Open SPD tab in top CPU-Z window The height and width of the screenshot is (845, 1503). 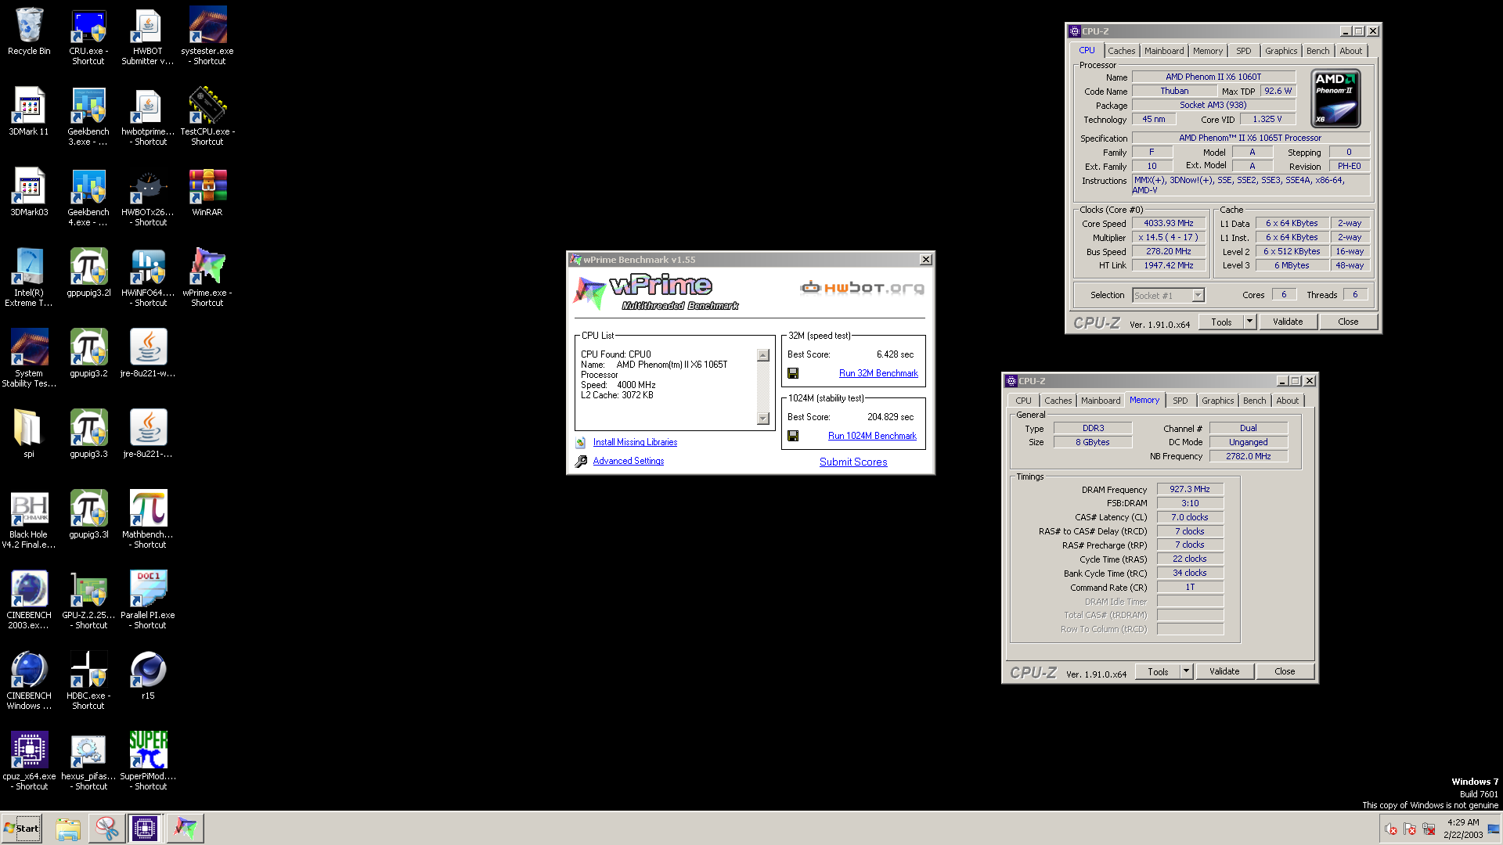(1243, 51)
